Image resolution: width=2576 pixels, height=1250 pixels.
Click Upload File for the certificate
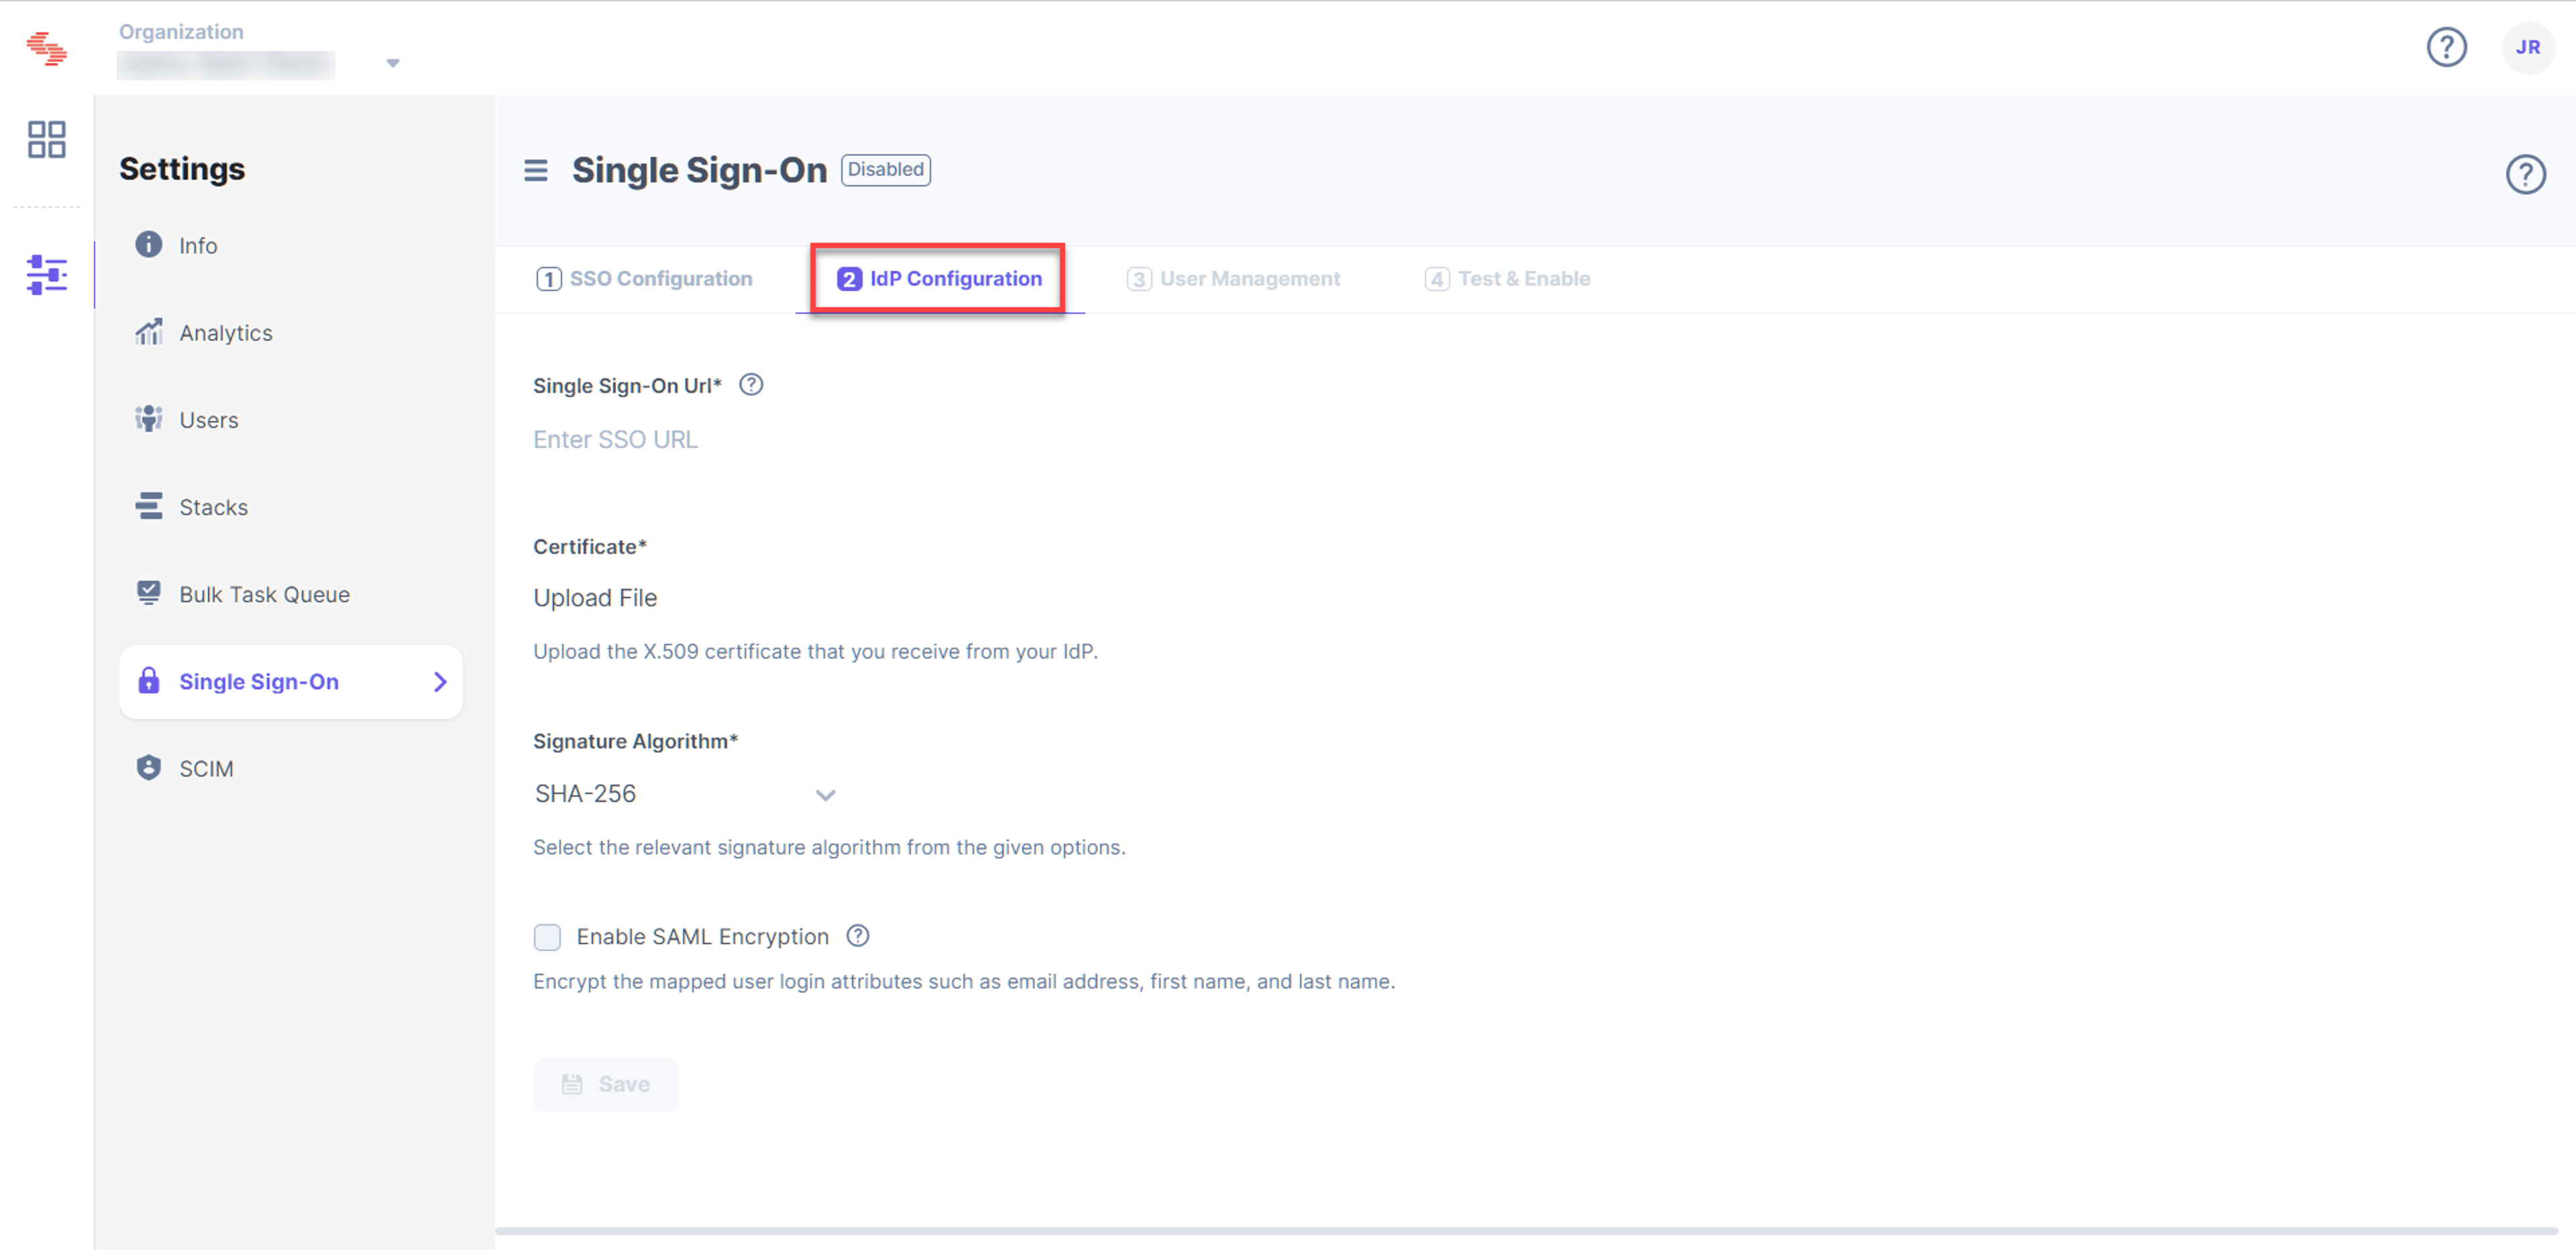[595, 598]
